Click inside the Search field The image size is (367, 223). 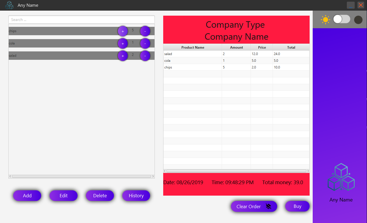[81, 20]
